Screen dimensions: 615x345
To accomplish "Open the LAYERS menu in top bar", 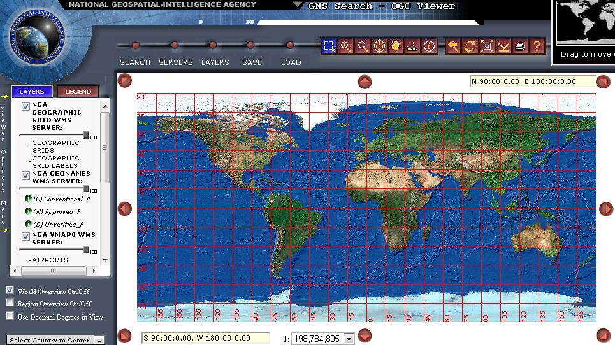I will [x=215, y=62].
